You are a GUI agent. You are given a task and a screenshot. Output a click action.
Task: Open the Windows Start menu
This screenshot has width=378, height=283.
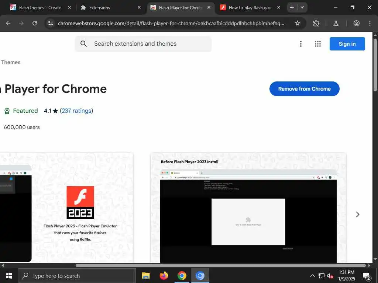[9, 276]
